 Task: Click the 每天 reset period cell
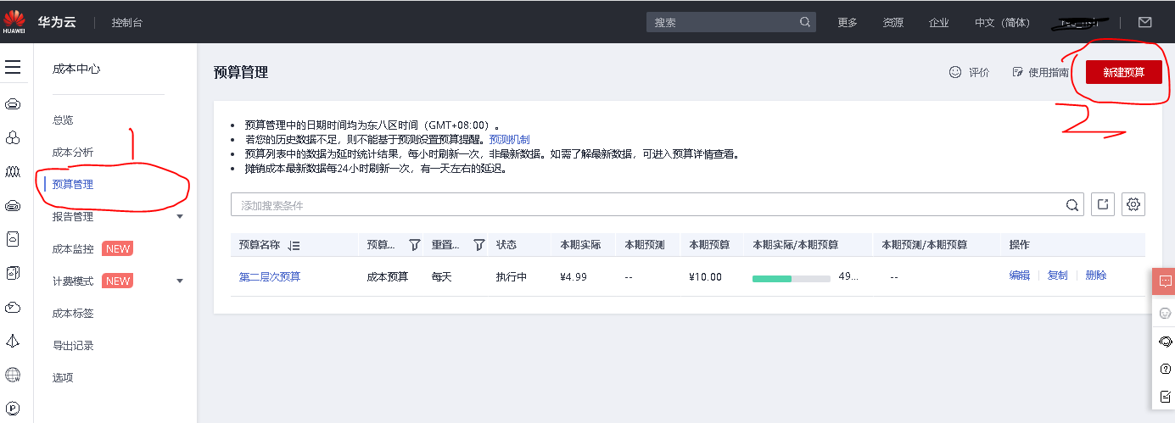442,277
